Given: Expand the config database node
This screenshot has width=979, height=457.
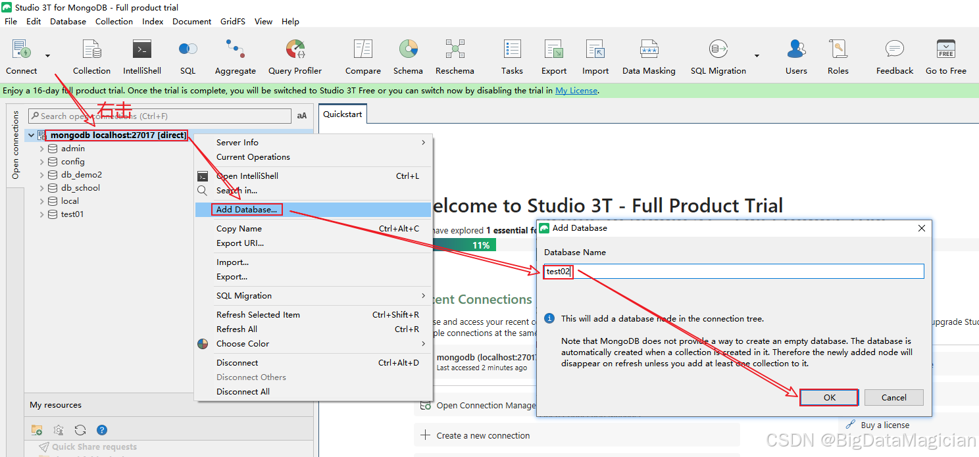Looking at the screenshot, I should (41, 162).
